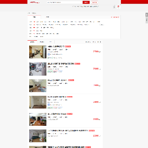Click the outlined red button beside search
Viewport: 148px width, 148px height.
(95, 2)
